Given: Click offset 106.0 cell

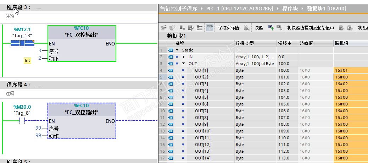Looking at the screenshot, I should 288,111.
